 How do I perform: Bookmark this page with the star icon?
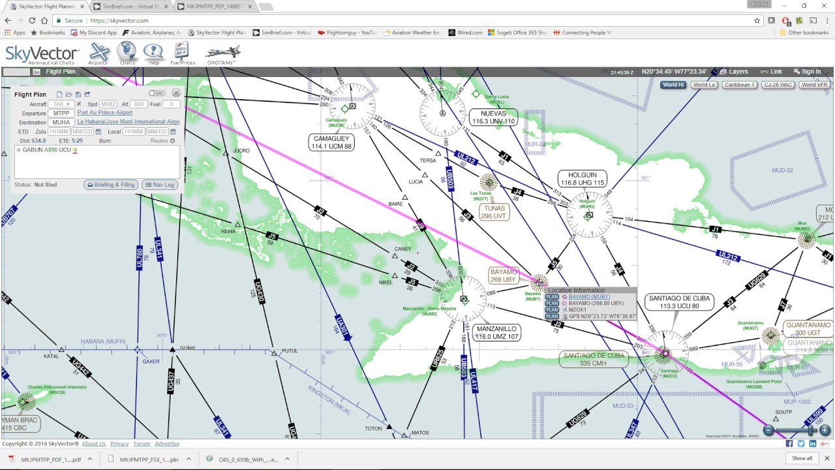757,20
